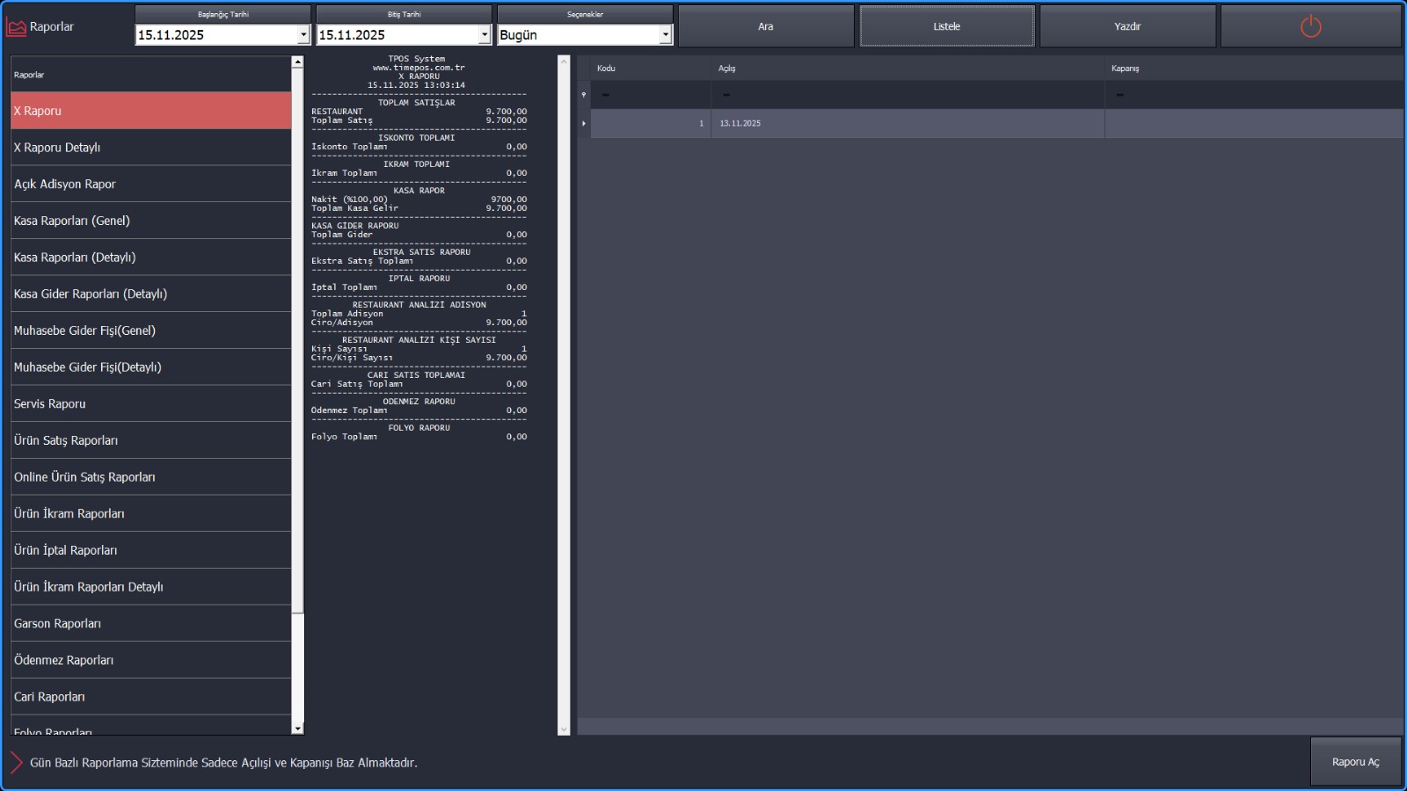The height and width of the screenshot is (791, 1407).
Task: Choose Ürün Satış Raporları from list
Action: [150, 440]
